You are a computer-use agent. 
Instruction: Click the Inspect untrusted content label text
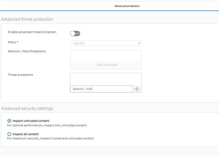pyautogui.click(x=31, y=121)
